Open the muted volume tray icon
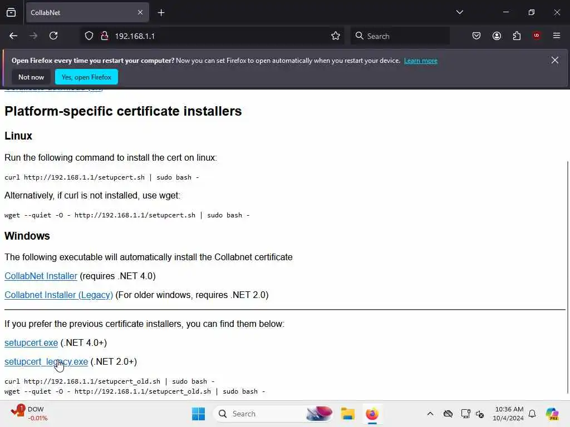Viewport: 570px width, 427px height. 479,414
